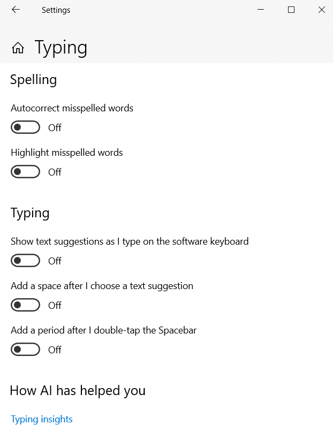
Task: Click the Typing section heading above text suggestions
Action: [x=30, y=213]
